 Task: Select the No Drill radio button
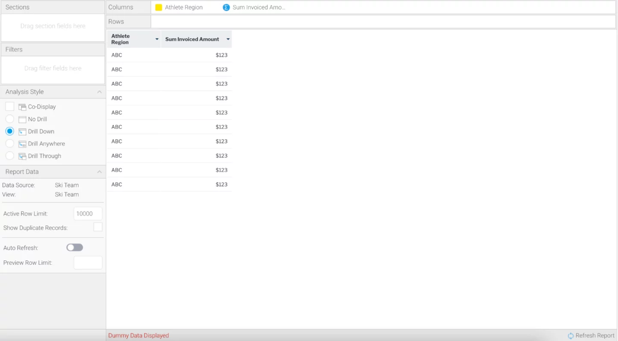click(x=10, y=119)
